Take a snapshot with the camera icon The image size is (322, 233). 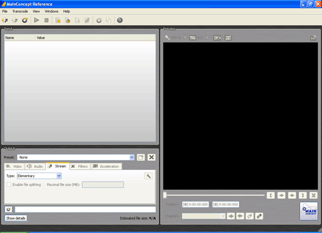[313, 38]
